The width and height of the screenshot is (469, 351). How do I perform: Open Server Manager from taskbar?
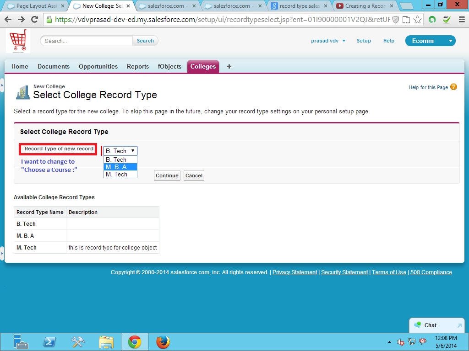[21, 342]
